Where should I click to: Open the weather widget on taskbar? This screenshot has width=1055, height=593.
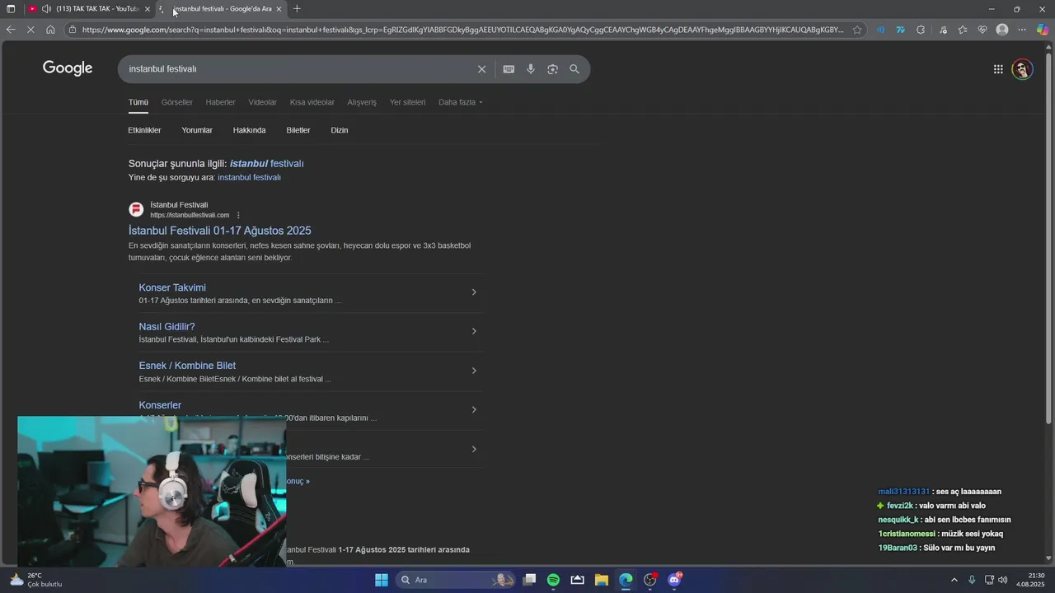35,580
